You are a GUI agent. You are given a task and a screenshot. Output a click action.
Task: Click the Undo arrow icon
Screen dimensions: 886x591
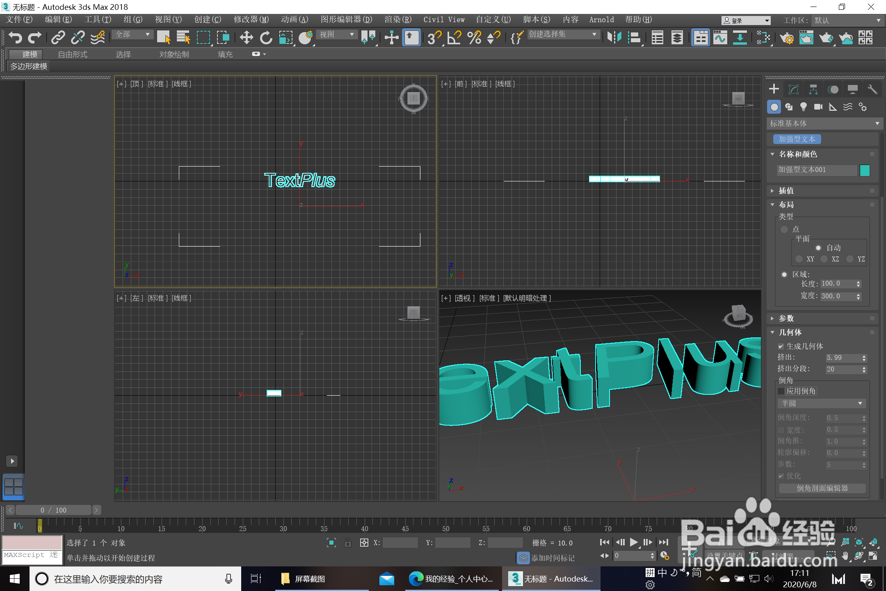[x=15, y=38]
